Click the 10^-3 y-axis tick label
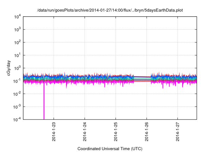This screenshot has height=152, width=217. tap(17, 107)
